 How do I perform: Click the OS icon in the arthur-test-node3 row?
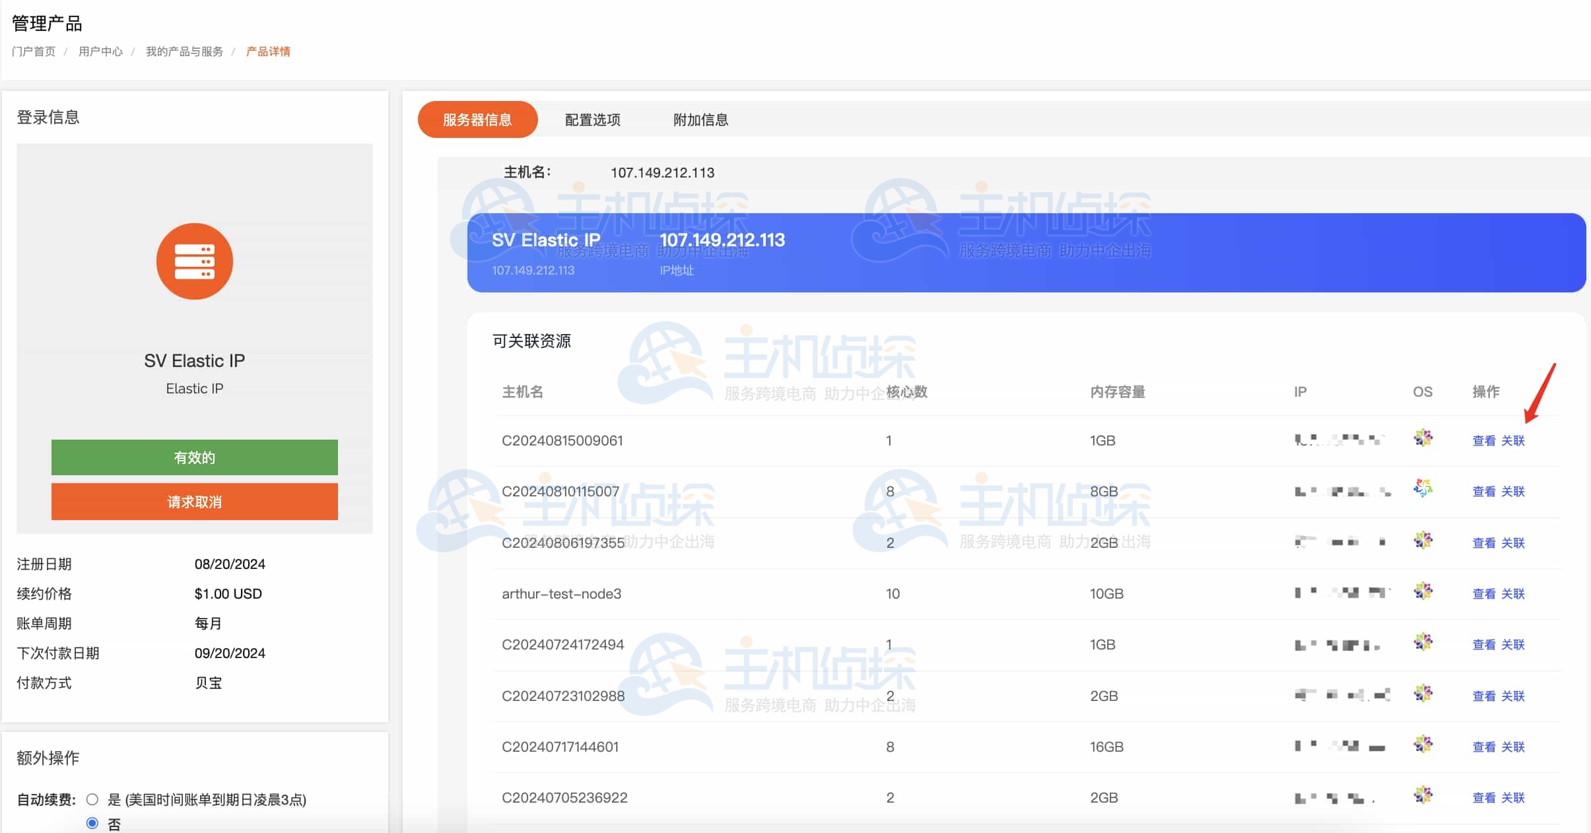tap(1423, 591)
